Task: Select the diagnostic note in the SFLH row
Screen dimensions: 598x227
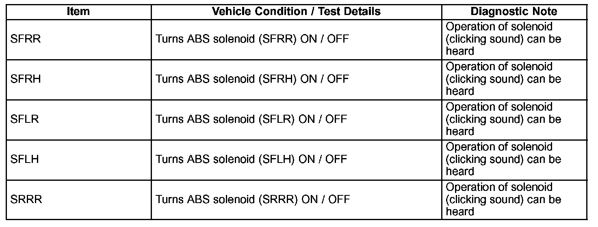Action: (503, 159)
